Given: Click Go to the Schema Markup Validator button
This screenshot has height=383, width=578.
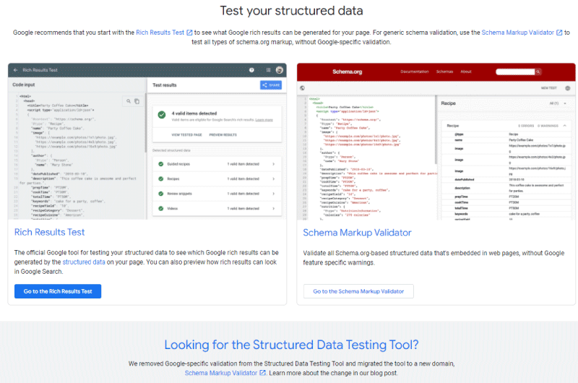Looking at the screenshot, I should tap(358, 291).
